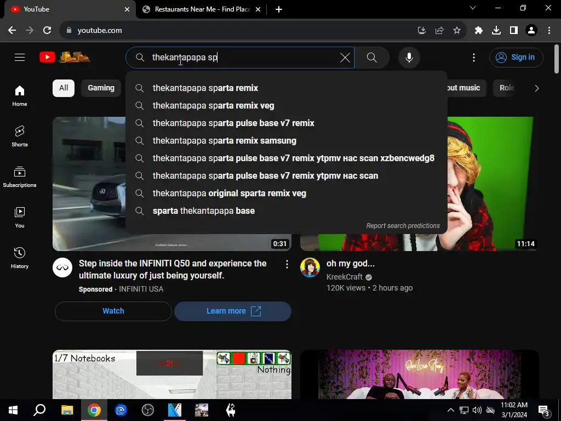Open Chrome three-dot menu
This screenshot has height=421, width=561.
click(x=549, y=31)
